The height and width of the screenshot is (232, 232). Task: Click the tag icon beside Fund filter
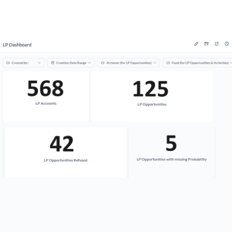168,63
